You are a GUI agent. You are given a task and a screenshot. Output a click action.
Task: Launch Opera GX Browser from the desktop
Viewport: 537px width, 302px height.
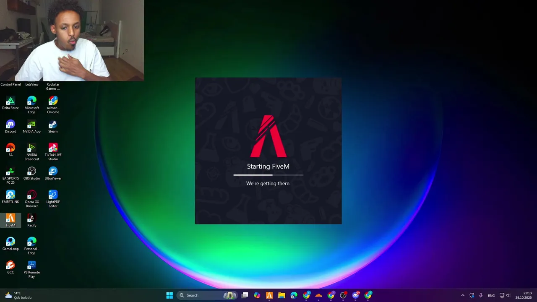point(32,199)
